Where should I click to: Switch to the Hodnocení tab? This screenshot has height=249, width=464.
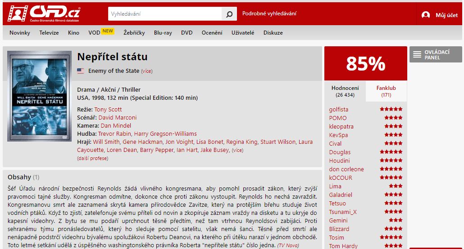click(x=345, y=91)
